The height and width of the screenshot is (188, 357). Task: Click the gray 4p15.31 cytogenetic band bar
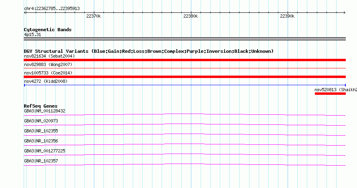coord(185,39)
